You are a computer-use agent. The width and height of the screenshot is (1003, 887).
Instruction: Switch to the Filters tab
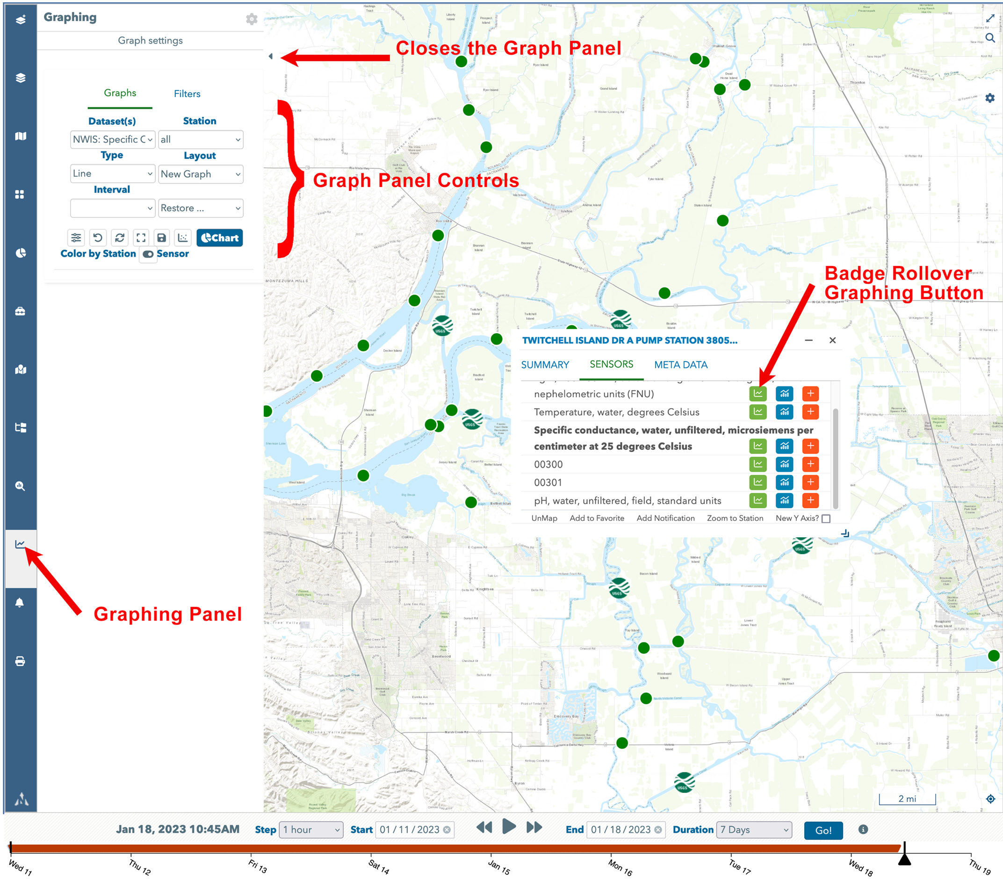pos(187,94)
